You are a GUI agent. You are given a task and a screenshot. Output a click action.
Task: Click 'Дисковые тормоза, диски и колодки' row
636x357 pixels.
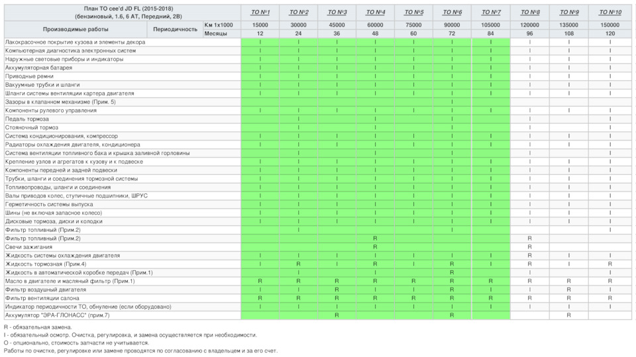tap(54, 221)
